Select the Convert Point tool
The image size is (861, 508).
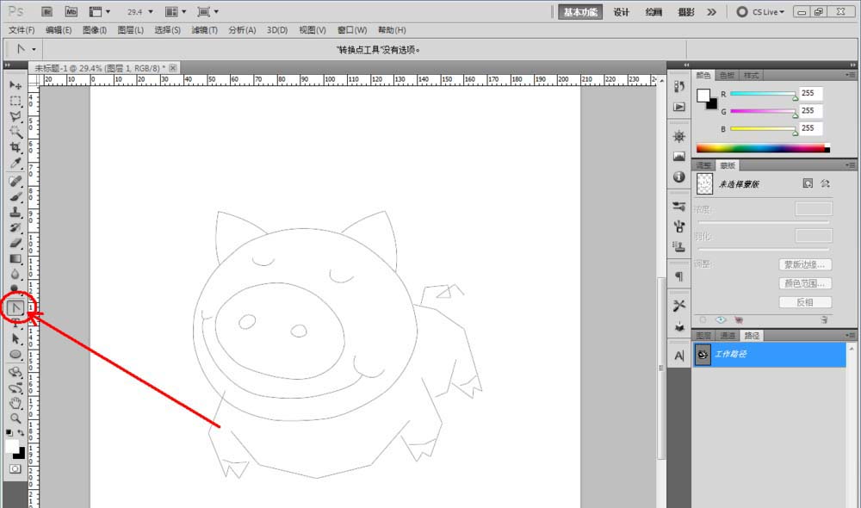15,308
